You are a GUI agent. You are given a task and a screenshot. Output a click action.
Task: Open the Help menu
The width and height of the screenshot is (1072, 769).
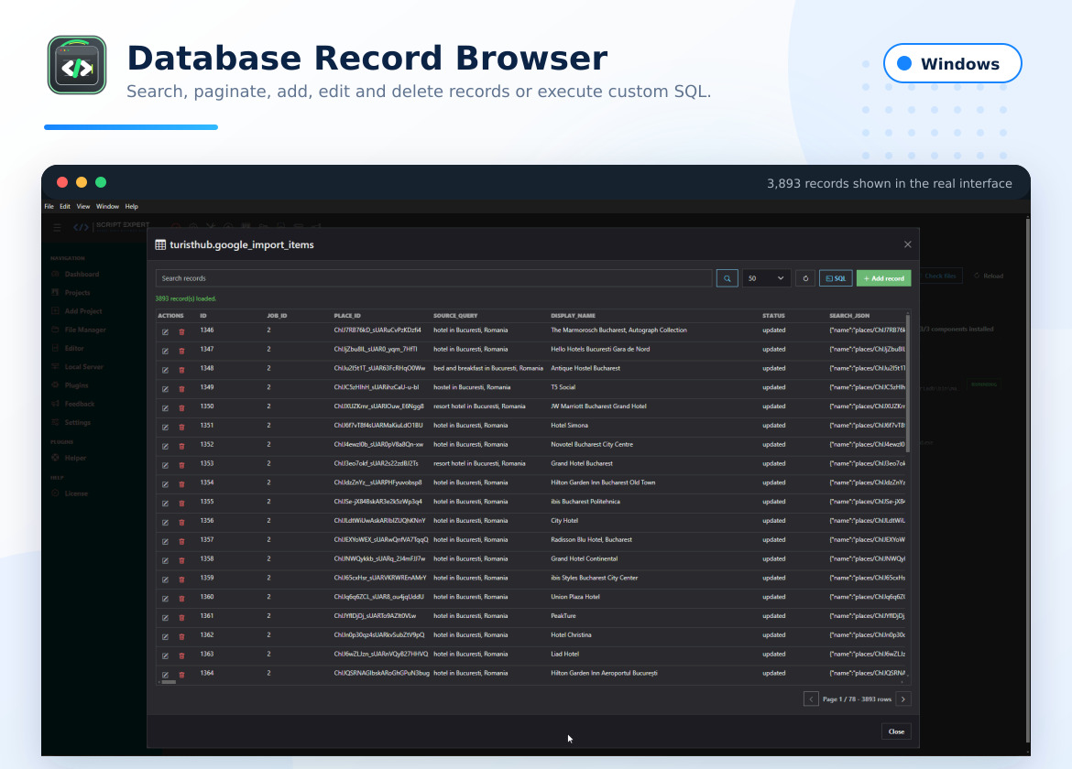click(131, 206)
